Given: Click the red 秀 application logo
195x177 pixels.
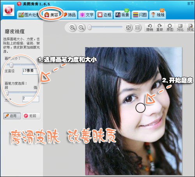Looking at the screenshot, I should tap(9, 10).
